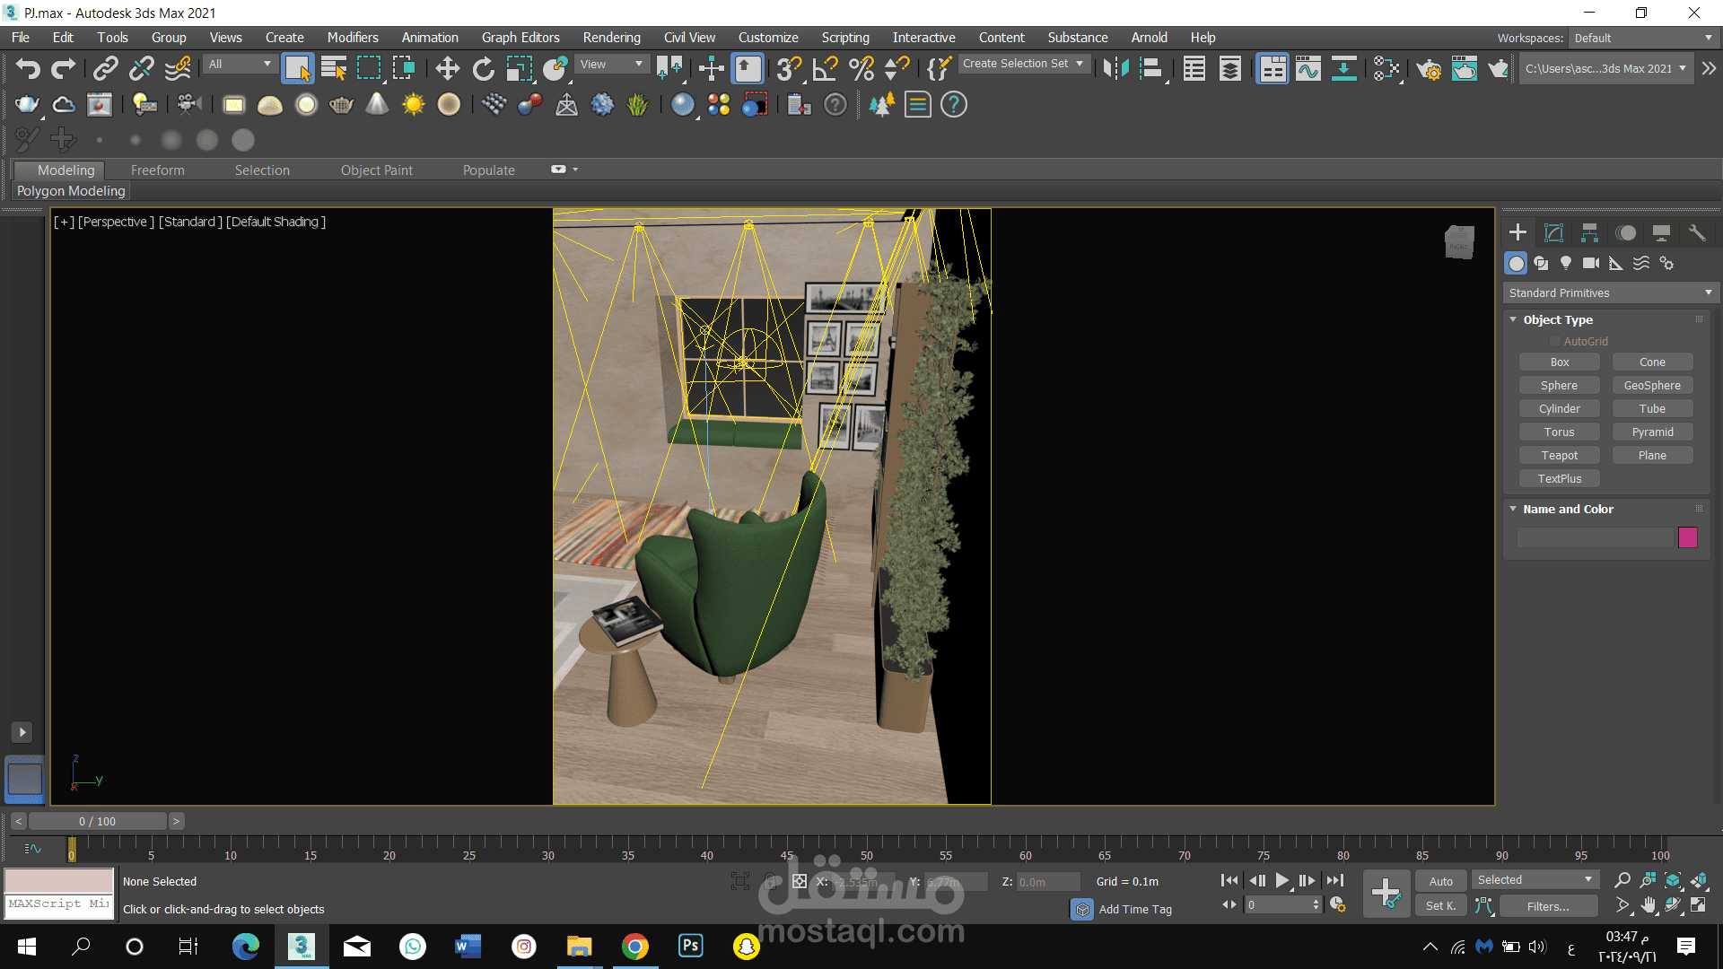Enable the AutoGrid checkbox
The height and width of the screenshot is (969, 1723).
tap(1555, 342)
